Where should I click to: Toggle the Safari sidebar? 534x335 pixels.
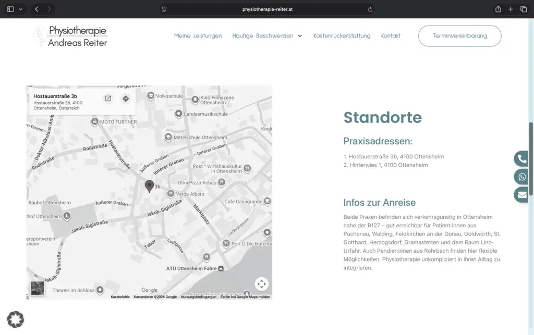pyautogui.click(x=10, y=9)
